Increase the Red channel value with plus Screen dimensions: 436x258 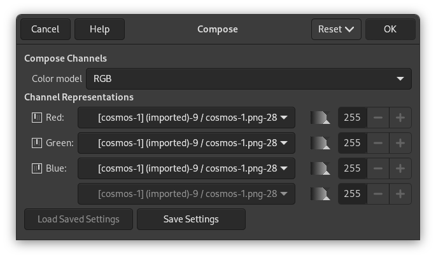click(x=400, y=118)
